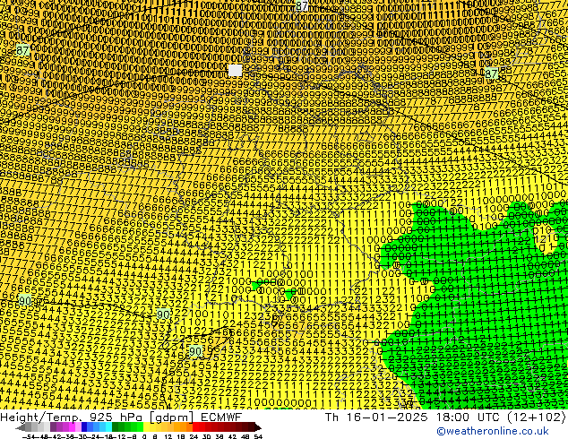The image size is (568, 439).
Task: Click the 87 contour label at the map's top edge
Action: pyautogui.click(x=302, y=5)
